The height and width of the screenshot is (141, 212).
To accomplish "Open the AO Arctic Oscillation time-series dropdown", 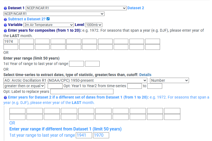I will click(76, 80).
